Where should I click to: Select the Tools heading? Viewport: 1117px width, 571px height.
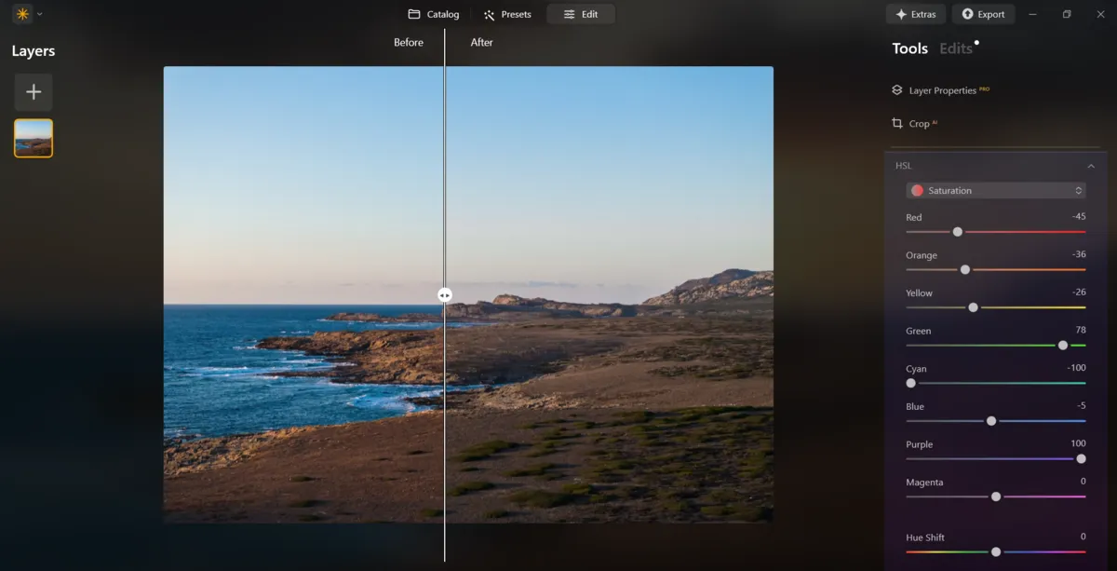(909, 48)
